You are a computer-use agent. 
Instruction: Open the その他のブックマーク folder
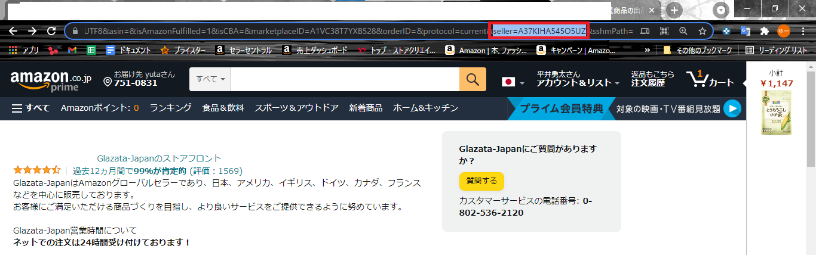tap(698, 51)
